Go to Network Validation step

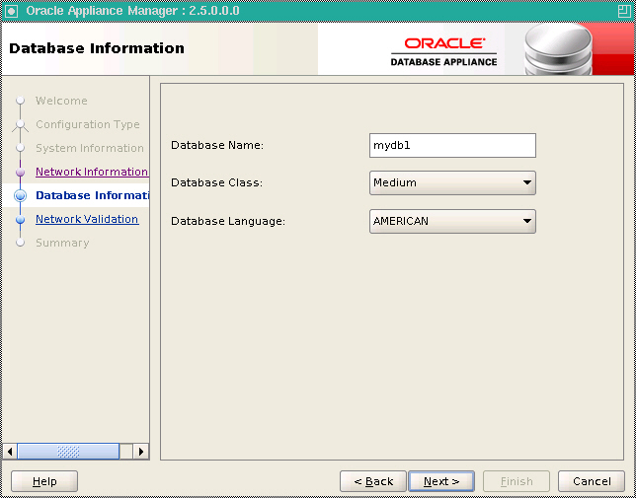87,219
